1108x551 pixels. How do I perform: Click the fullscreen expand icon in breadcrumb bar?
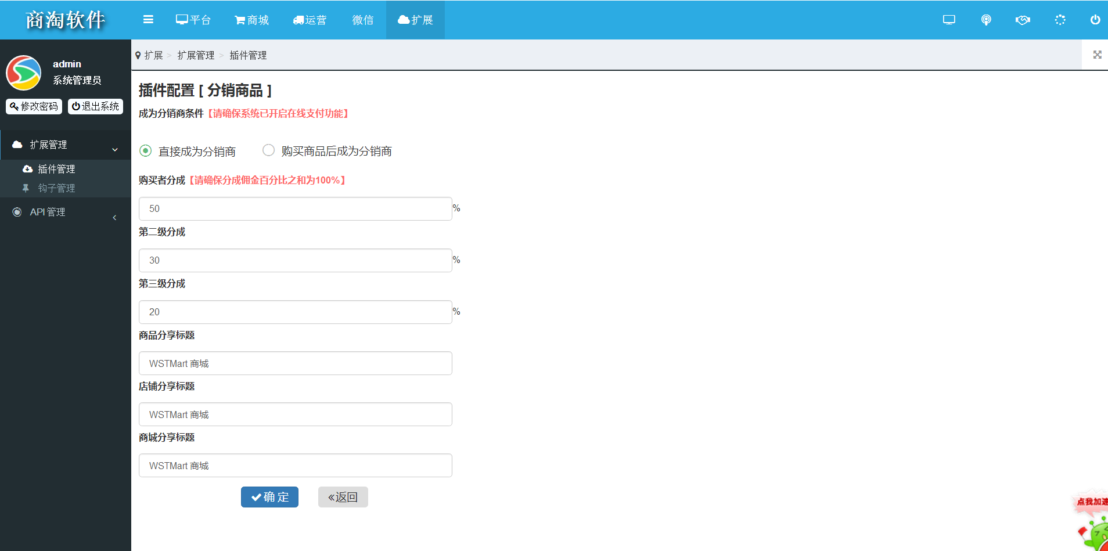1097,55
